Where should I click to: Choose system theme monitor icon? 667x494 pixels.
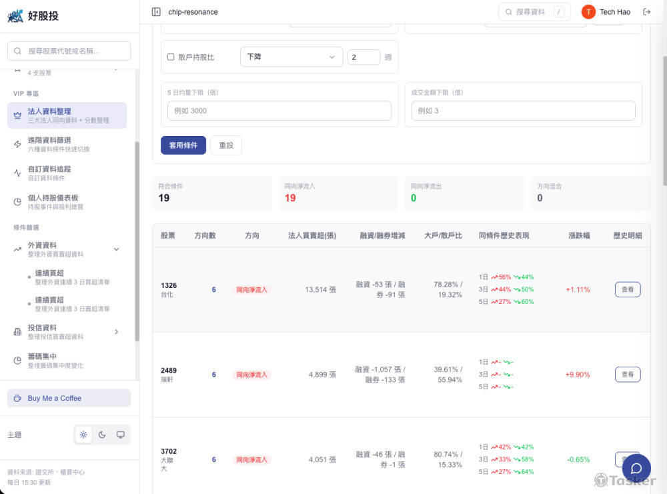(121, 435)
